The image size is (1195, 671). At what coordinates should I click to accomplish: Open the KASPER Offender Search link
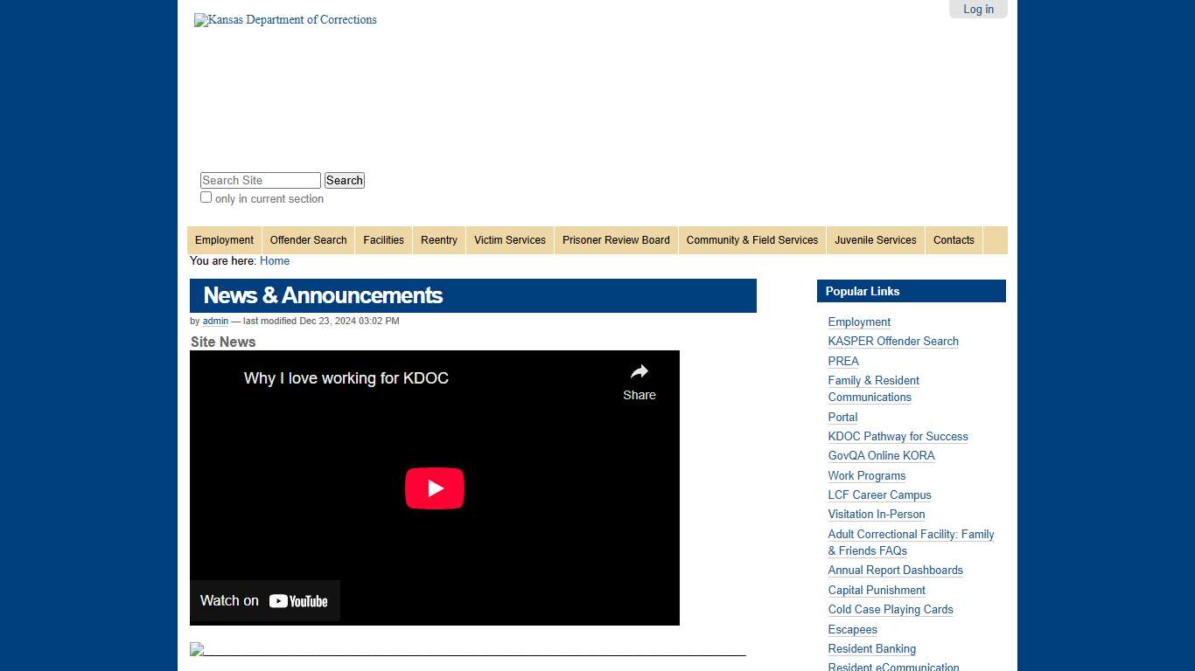pos(893,342)
